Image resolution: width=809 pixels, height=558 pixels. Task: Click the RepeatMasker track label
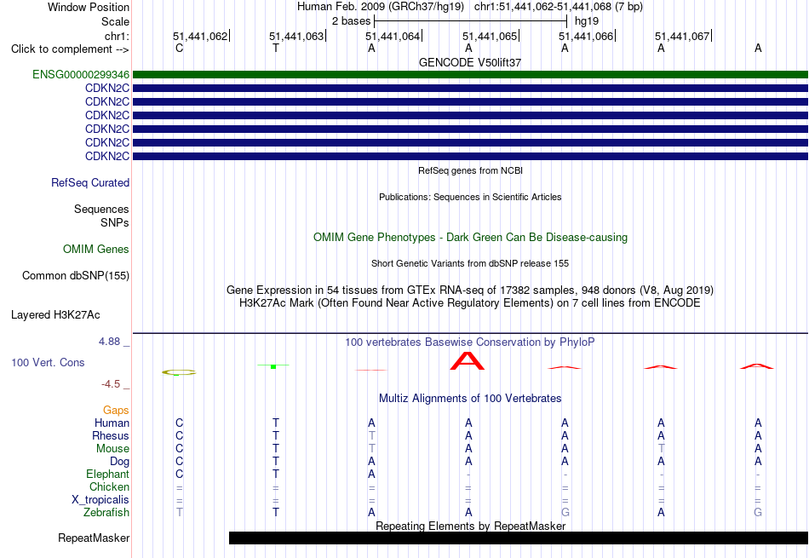(94, 538)
